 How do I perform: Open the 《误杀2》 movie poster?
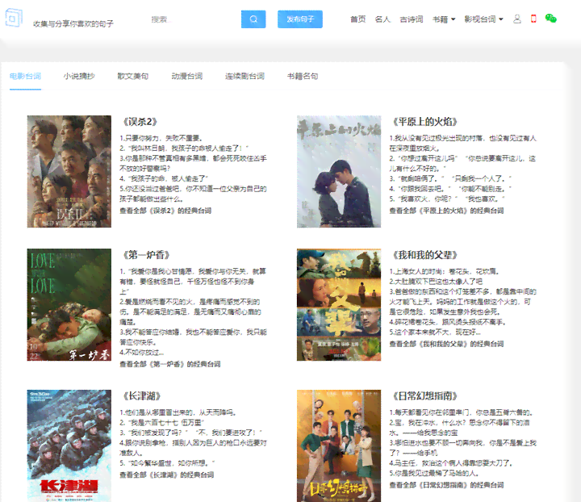coord(69,172)
